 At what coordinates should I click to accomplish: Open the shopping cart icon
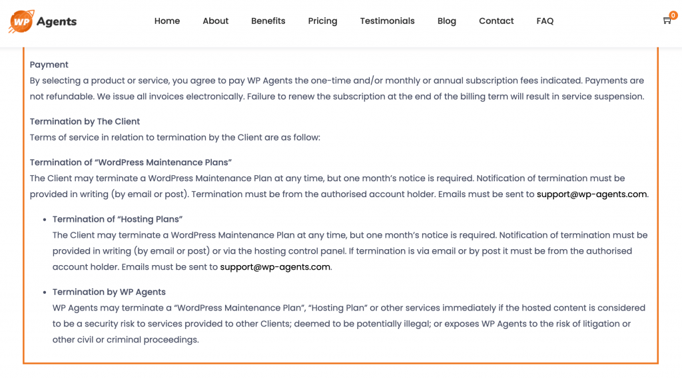tap(666, 21)
